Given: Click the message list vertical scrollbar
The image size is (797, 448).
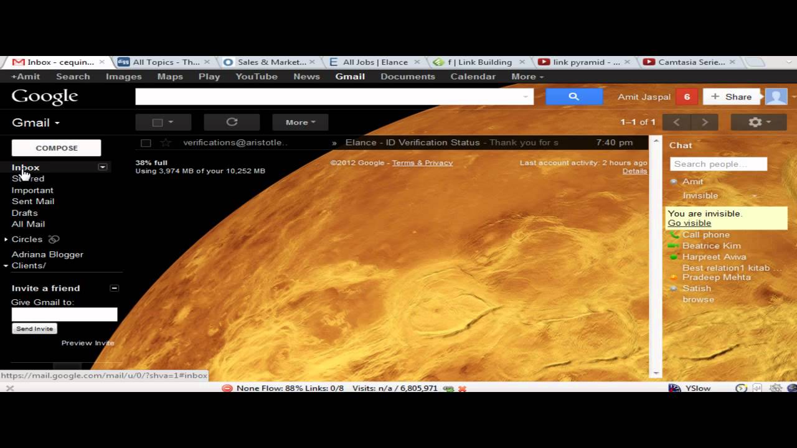Looking at the screenshot, I should click(655, 255).
